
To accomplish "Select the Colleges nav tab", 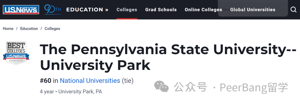I will tap(127, 10).
